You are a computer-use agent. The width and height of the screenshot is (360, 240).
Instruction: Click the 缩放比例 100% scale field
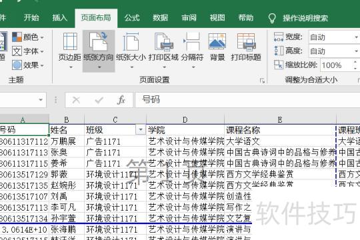(x=335, y=65)
